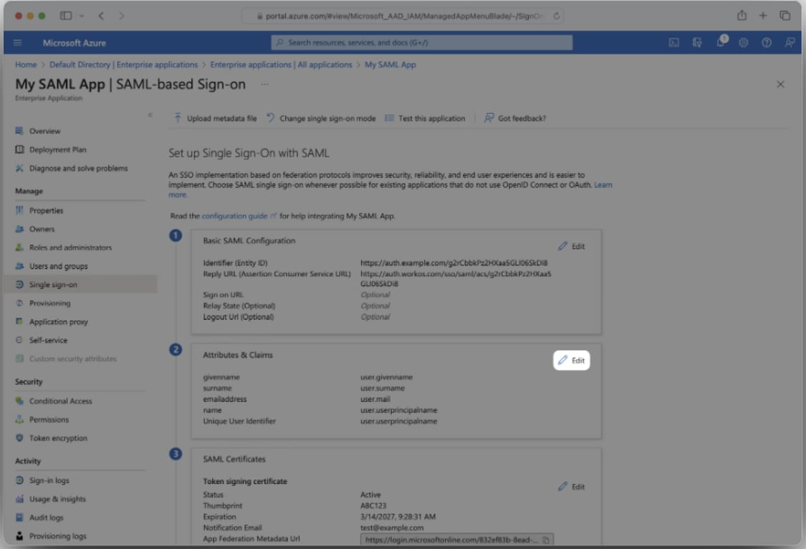Screen dimensions: 806x549
Task: Open the ellipsis menu beside page title
Action: coord(264,84)
